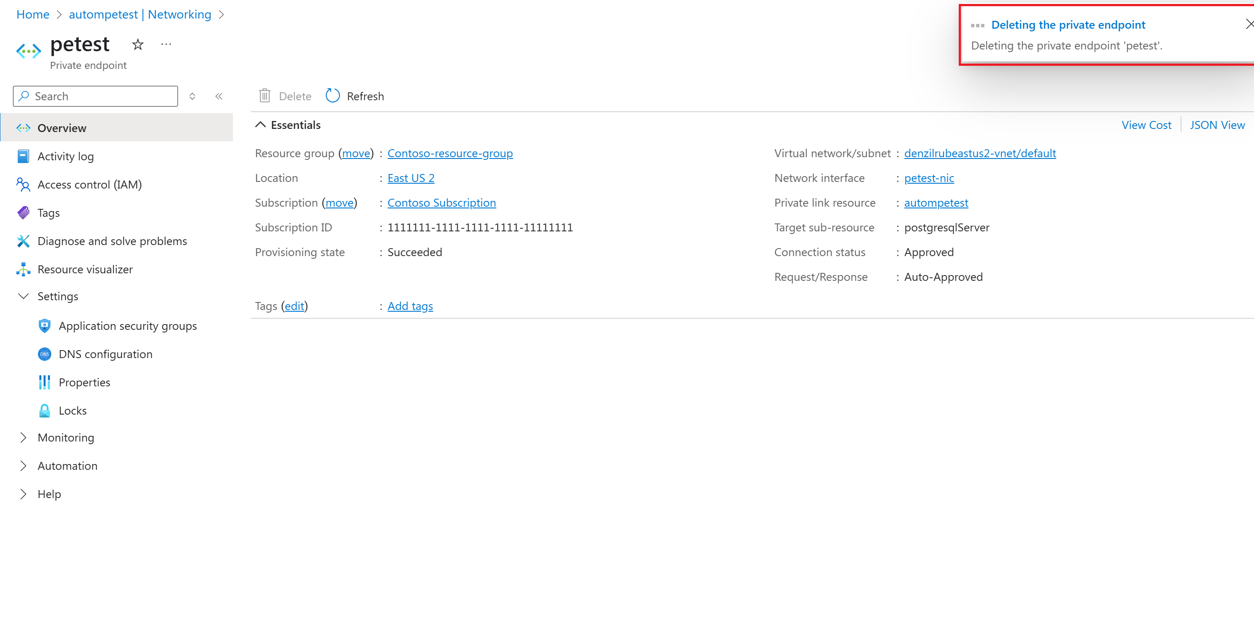The image size is (1254, 638).
Task: Open Activity log from sidebar
Action: (x=65, y=156)
